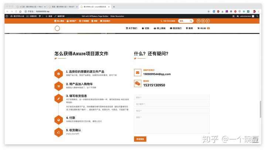Click heading 怎么获得Axure项目源文件
This screenshot has height=150, width=266.
coord(81,54)
